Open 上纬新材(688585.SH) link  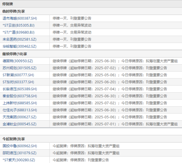click(x=20, y=103)
